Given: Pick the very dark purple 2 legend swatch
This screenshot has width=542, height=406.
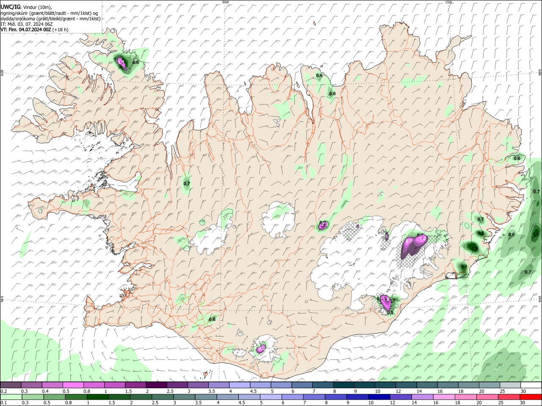Looking at the screenshot, I should (156, 385).
